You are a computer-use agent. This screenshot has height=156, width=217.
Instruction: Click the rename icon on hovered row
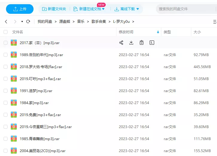pos(152,43)
